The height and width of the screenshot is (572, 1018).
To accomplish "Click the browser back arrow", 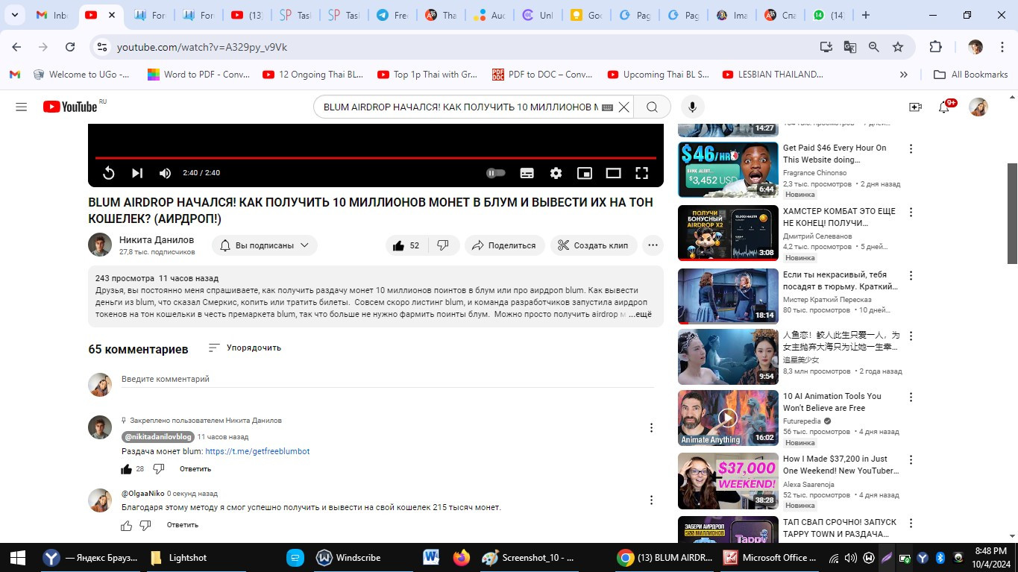I will point(16,47).
